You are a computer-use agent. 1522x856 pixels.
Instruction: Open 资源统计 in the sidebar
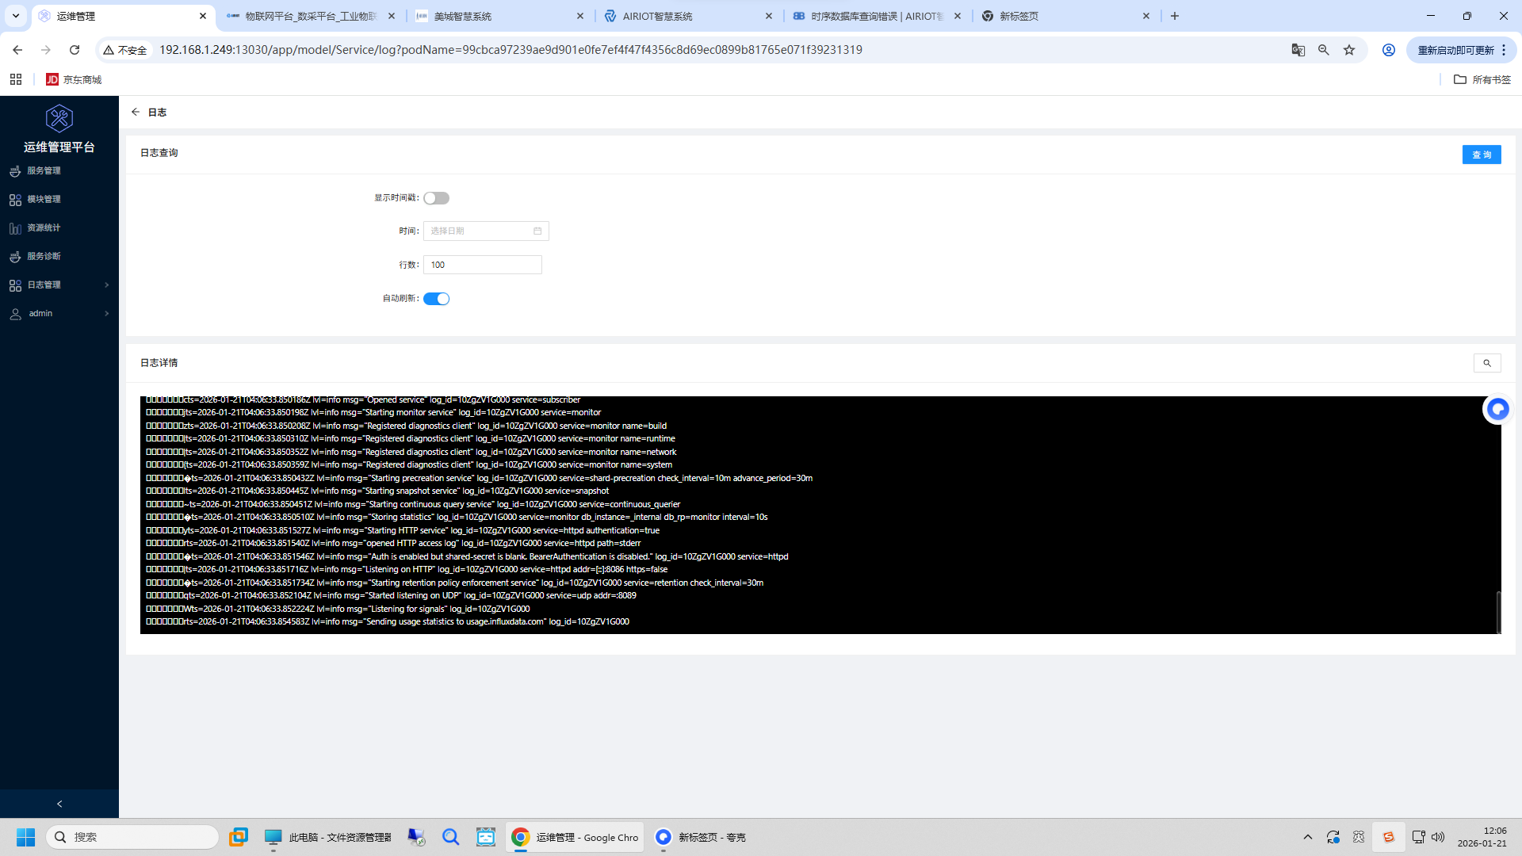point(44,227)
